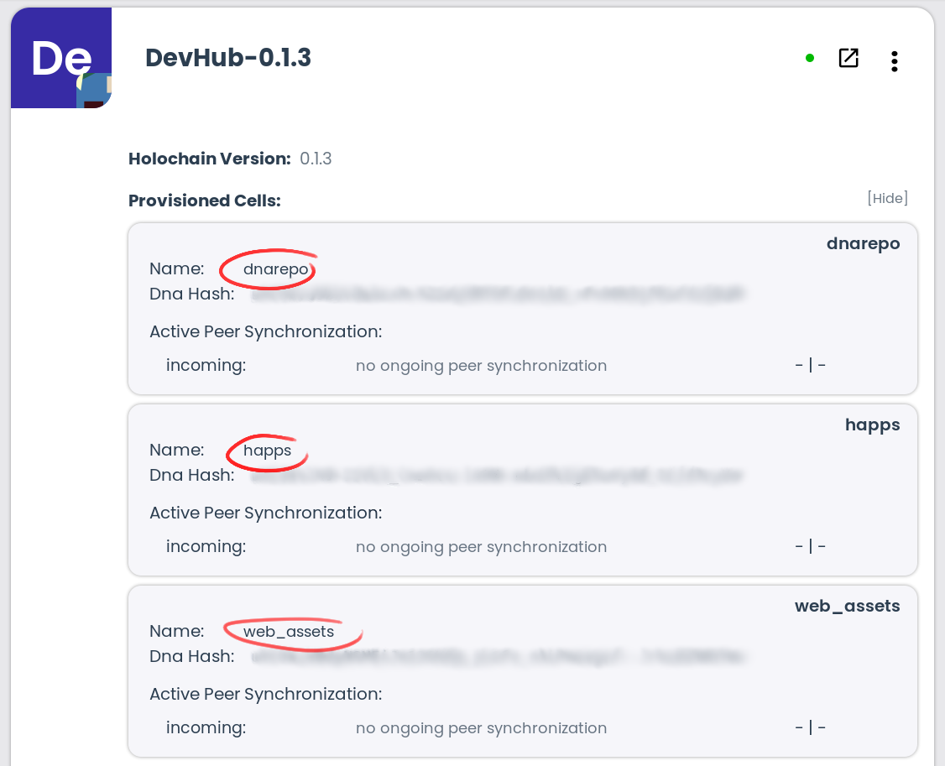Click the green dot showing app is active
The width and height of the screenshot is (945, 766).
tap(808, 57)
